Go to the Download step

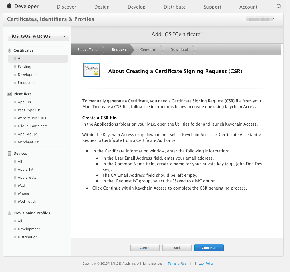tap(179, 49)
